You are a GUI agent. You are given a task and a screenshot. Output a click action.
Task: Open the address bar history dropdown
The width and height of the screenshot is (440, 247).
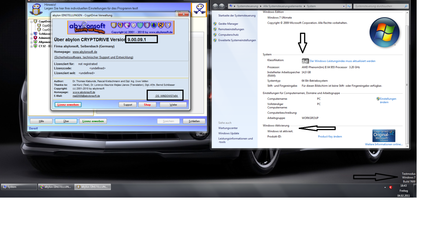tap(344, 6)
